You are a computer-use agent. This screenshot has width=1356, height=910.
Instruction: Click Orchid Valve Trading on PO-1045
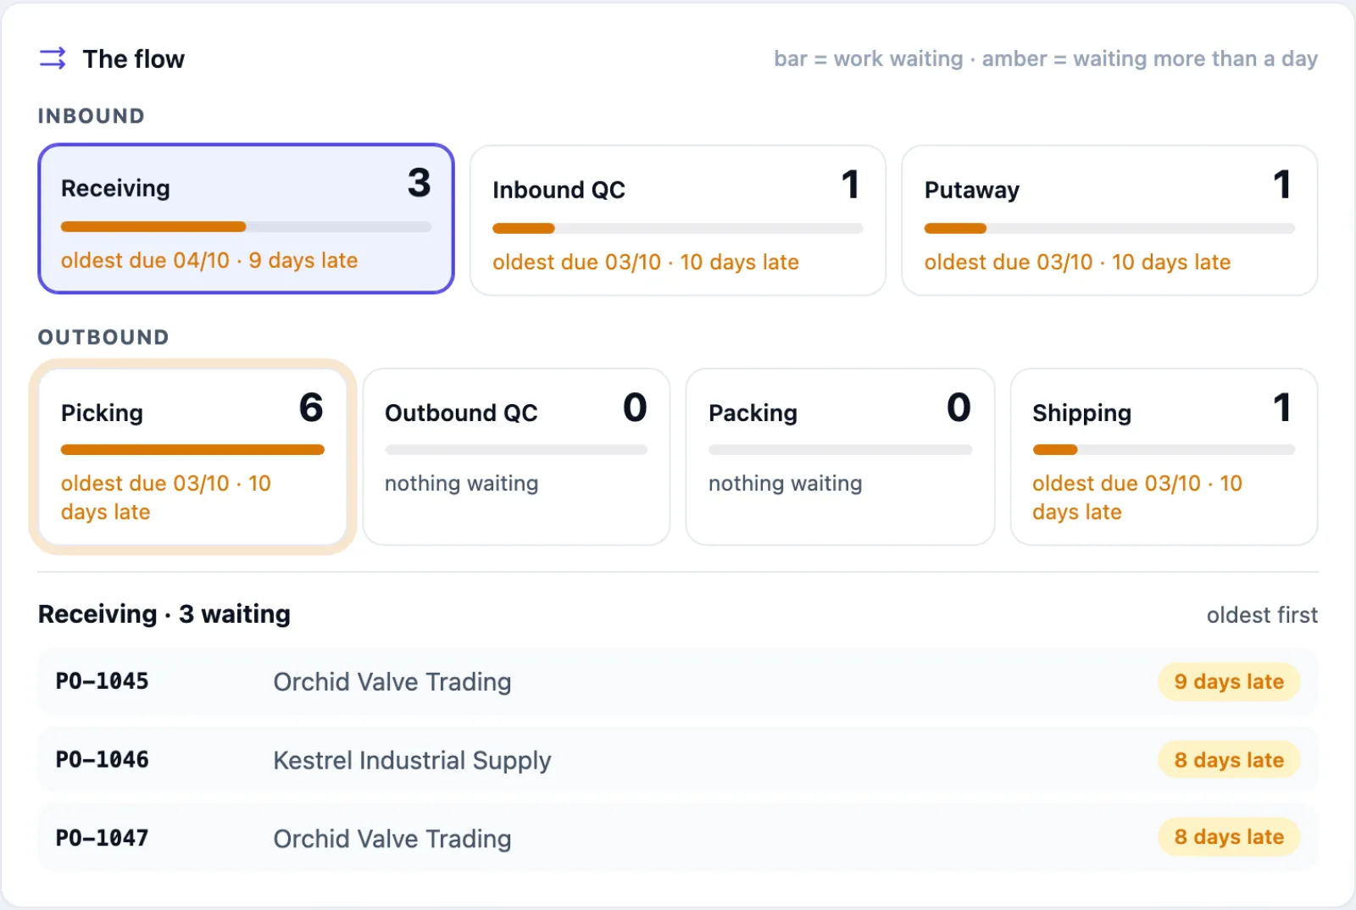pos(392,681)
